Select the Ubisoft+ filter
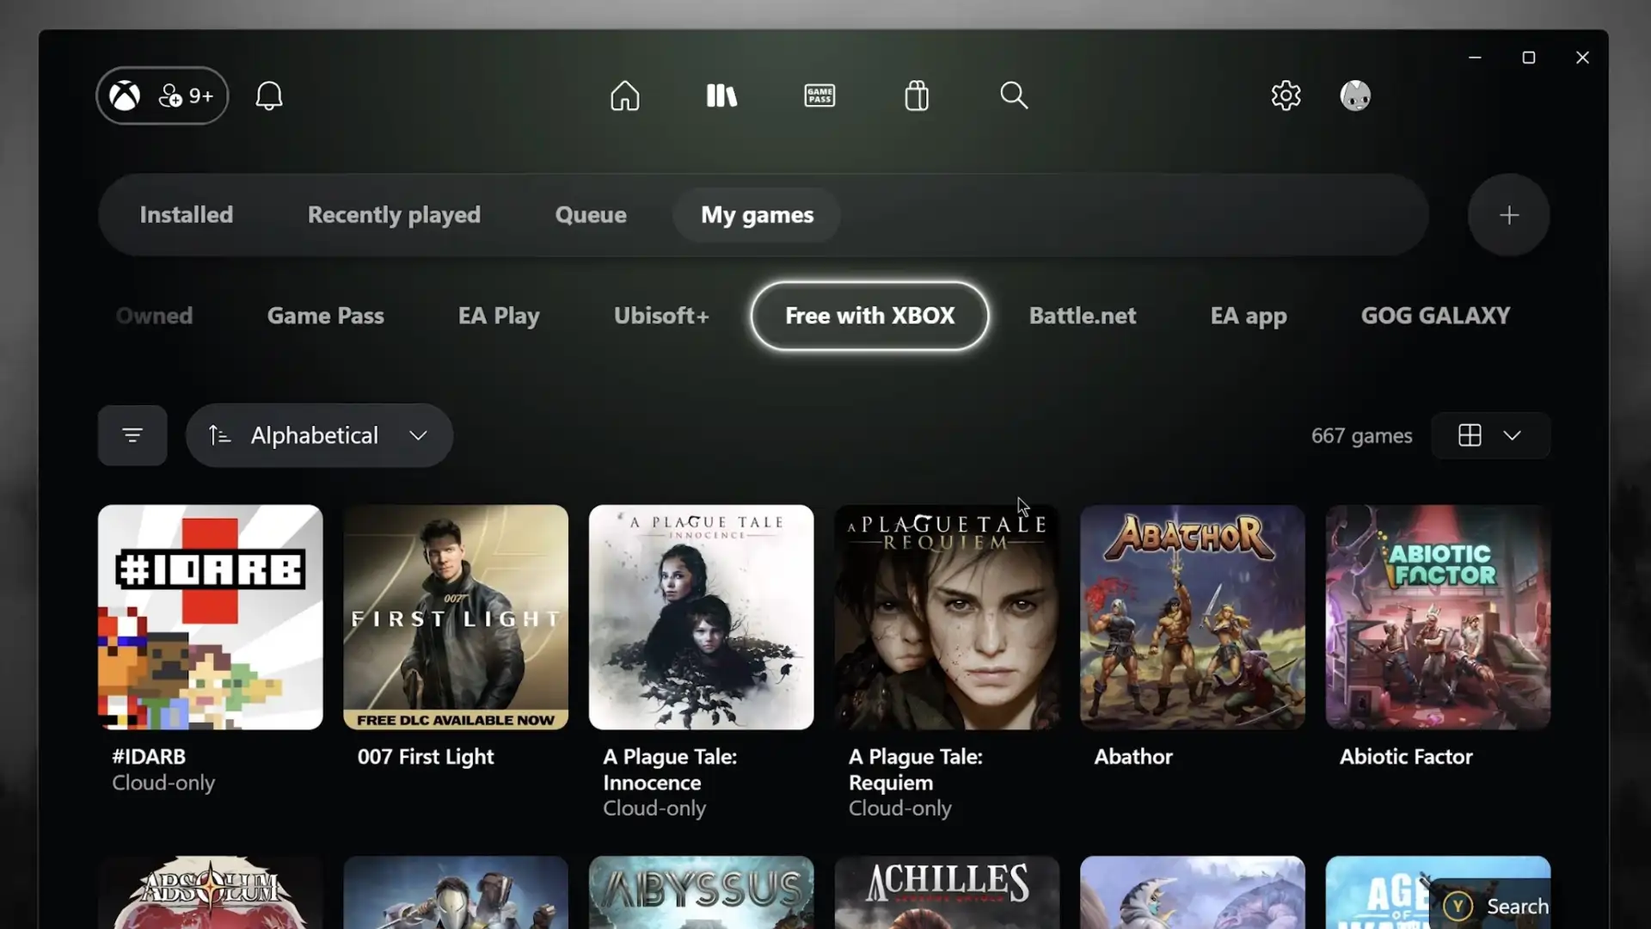Image resolution: width=1651 pixels, height=929 pixels. 661,316
